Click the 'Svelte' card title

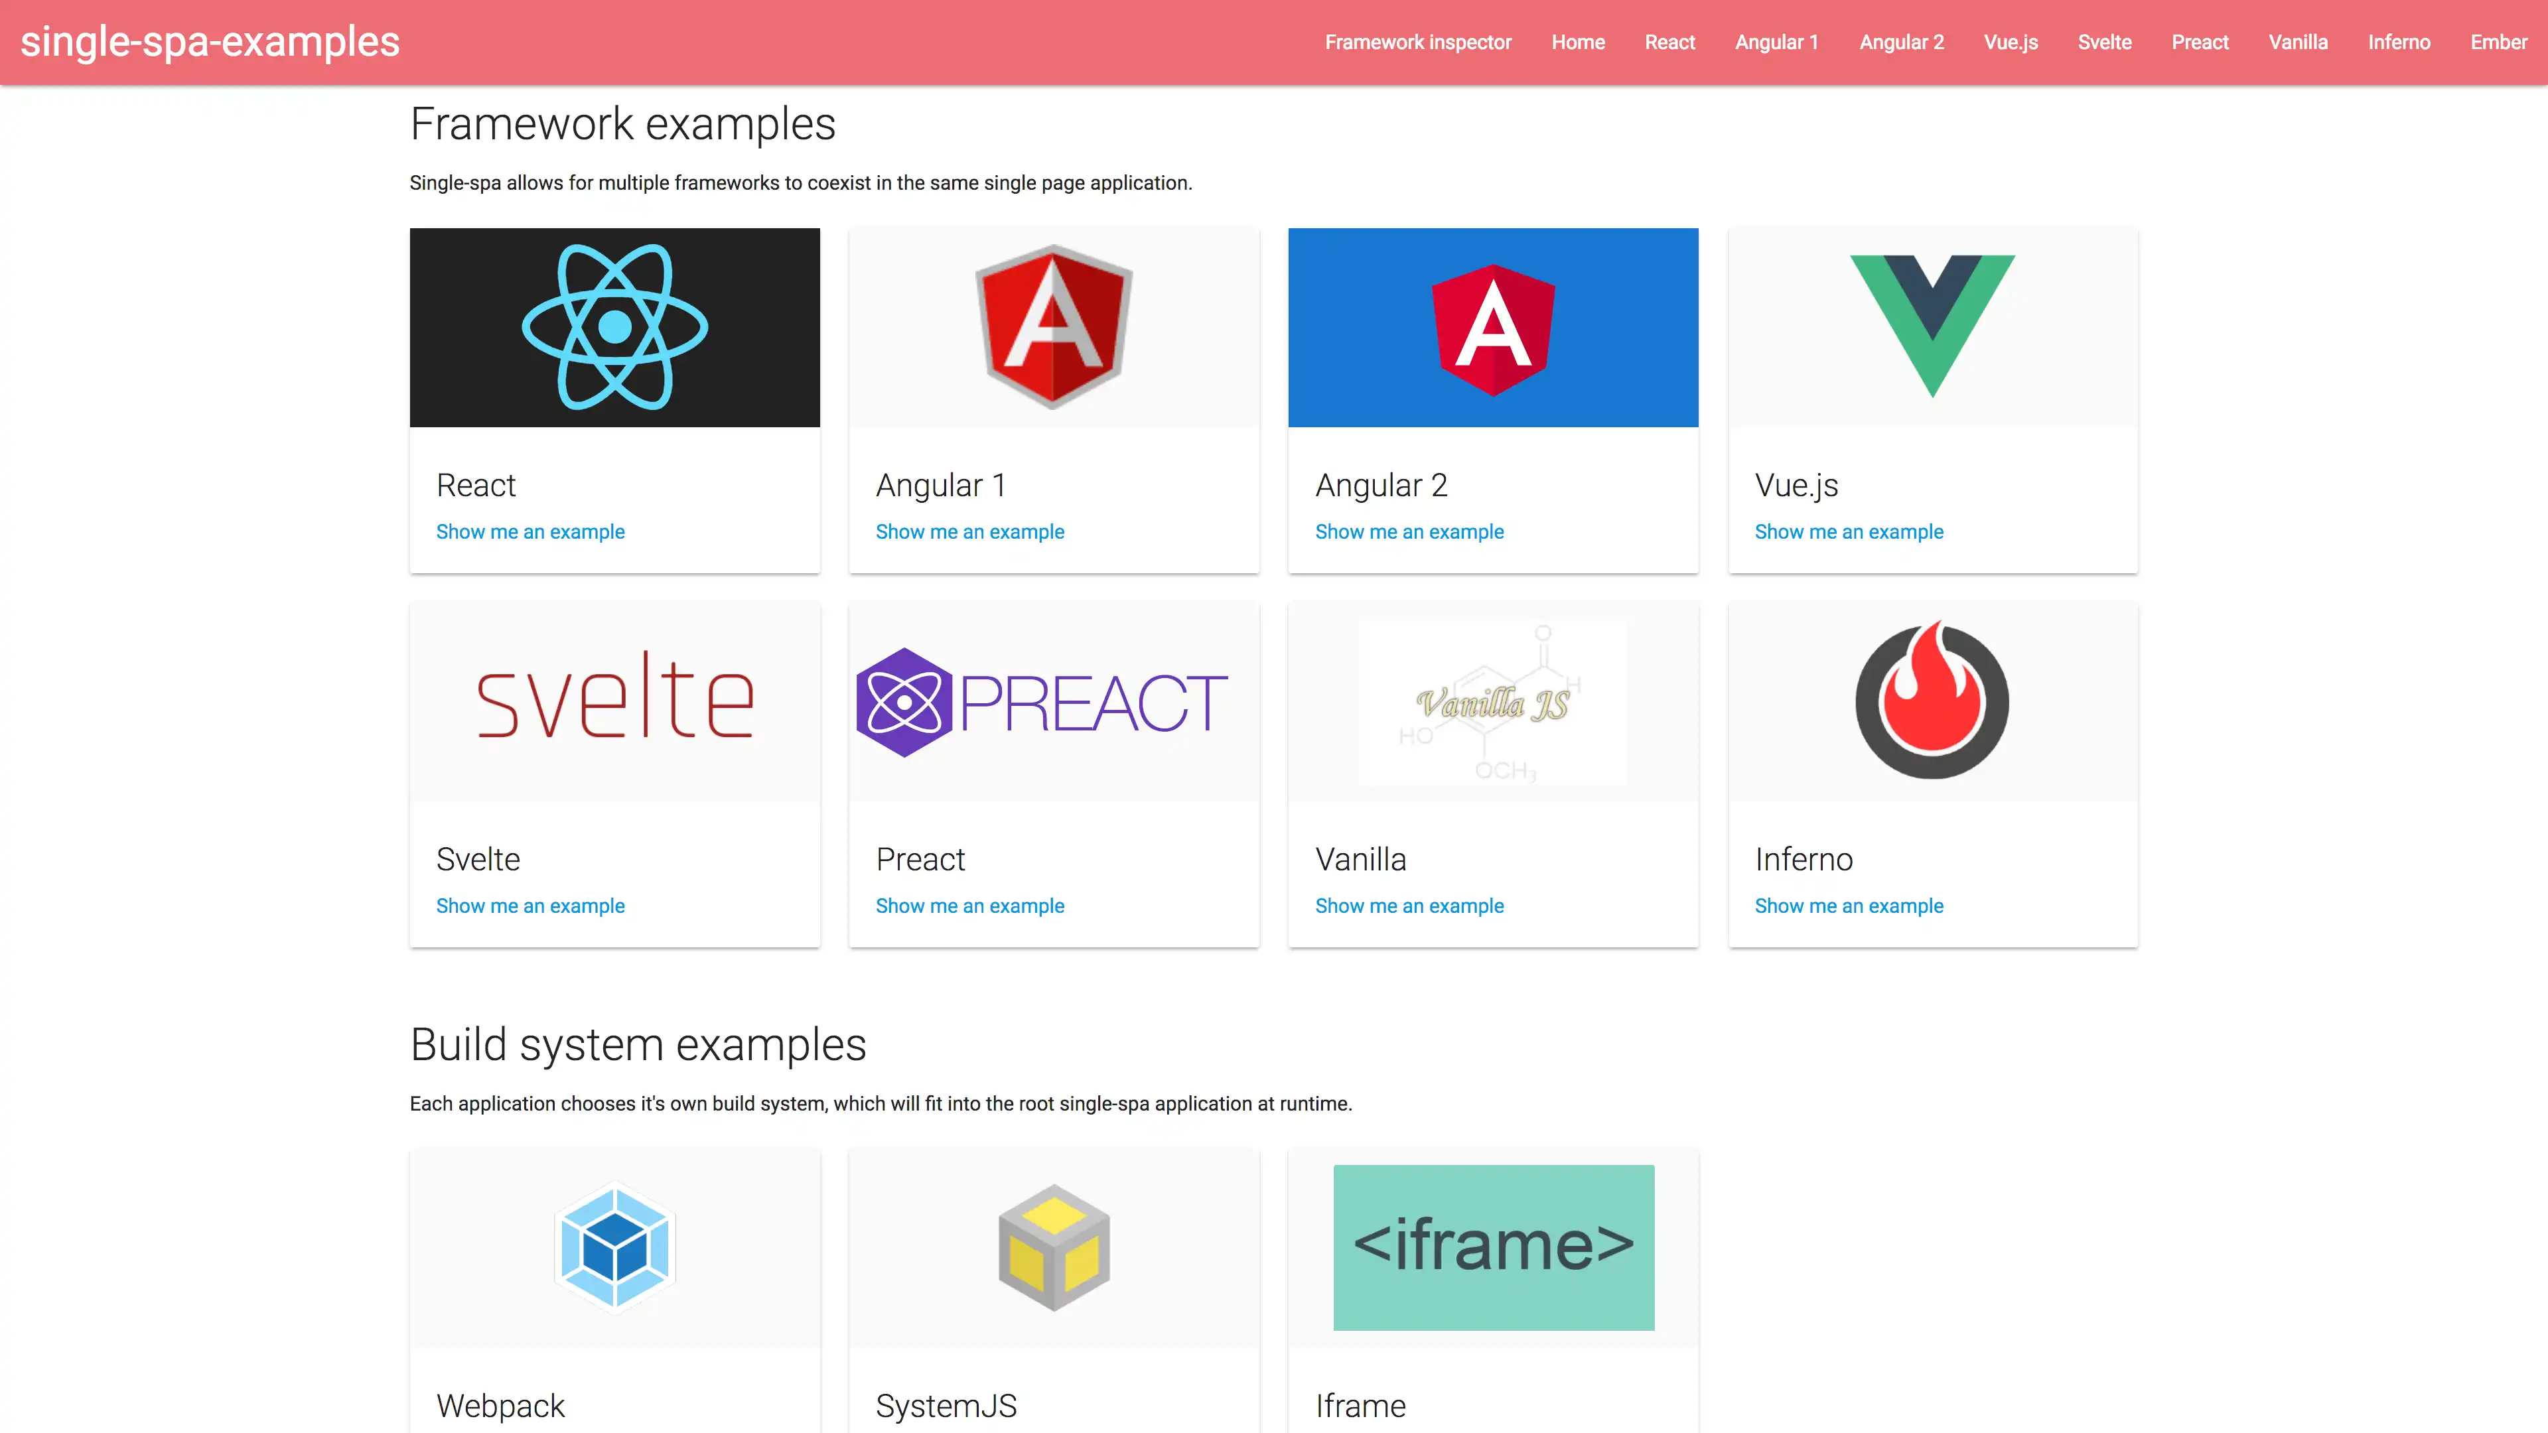(478, 859)
